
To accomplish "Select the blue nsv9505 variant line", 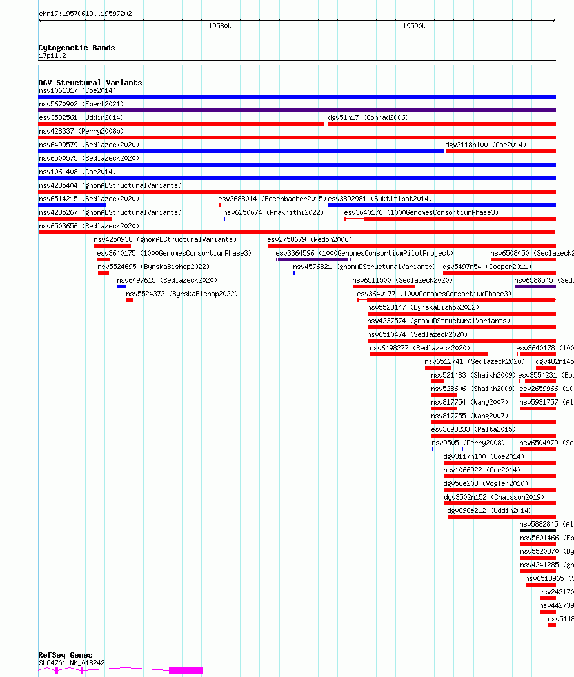I will pyautogui.click(x=448, y=449).
